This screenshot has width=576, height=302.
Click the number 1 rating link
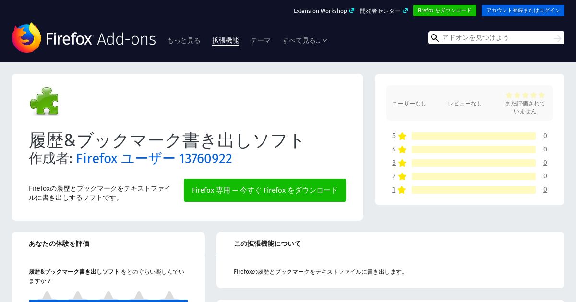[x=394, y=190]
